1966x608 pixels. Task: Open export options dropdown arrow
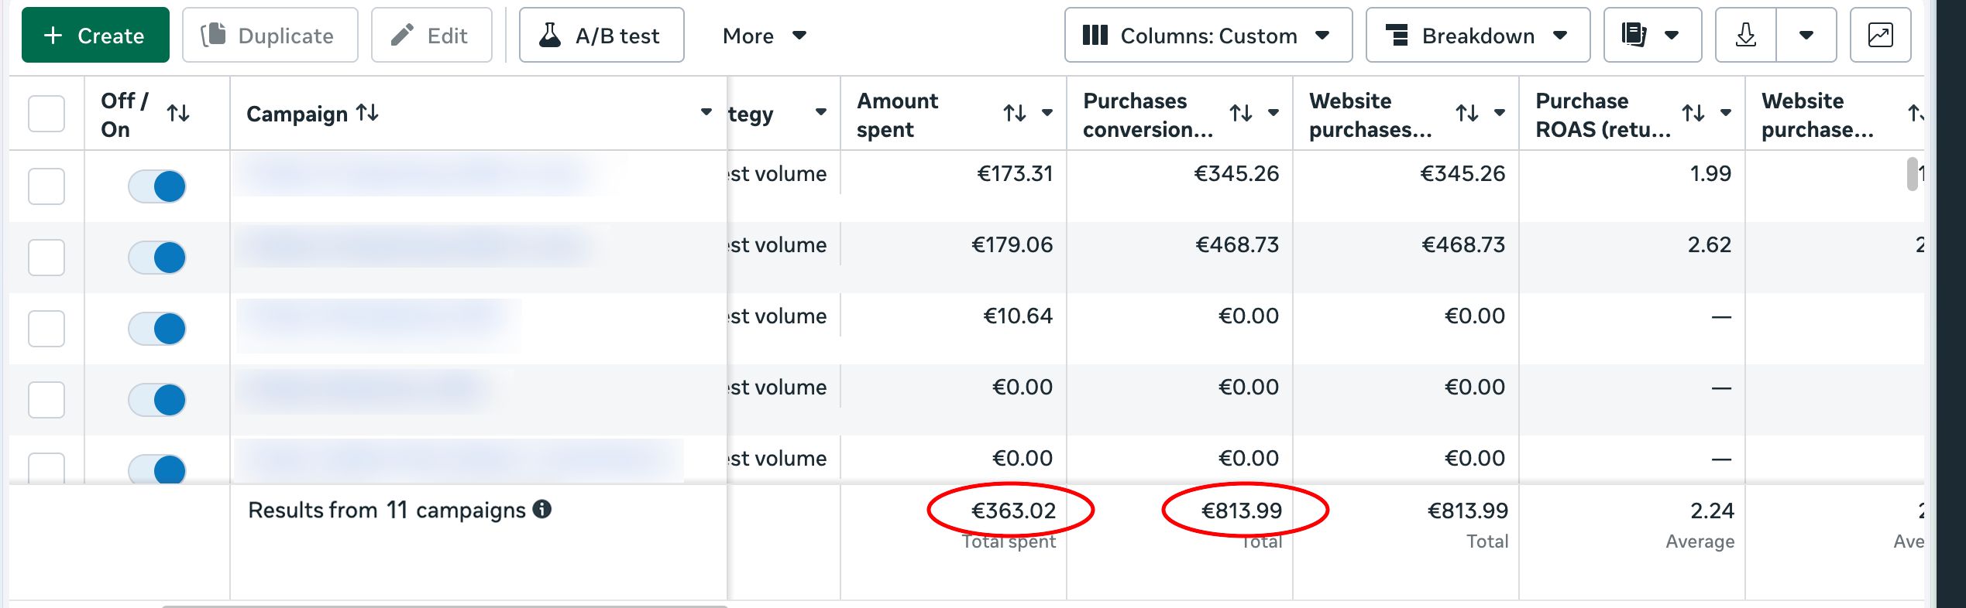click(1806, 36)
